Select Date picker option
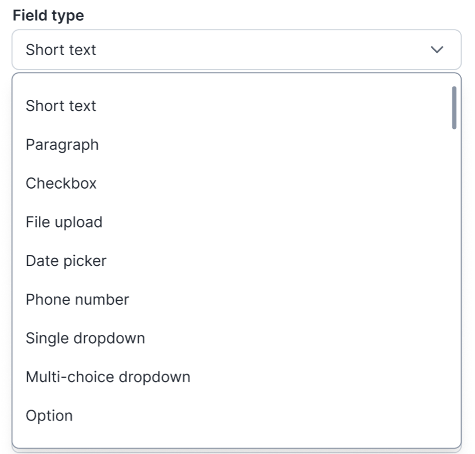The width and height of the screenshot is (475, 454). click(66, 261)
